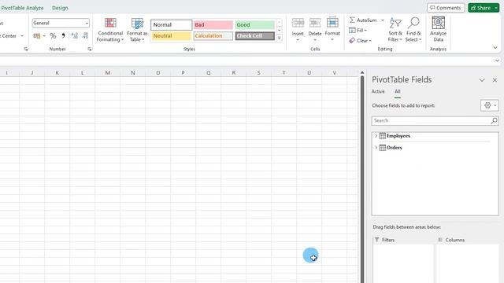Viewport: 504px width, 283px height.
Task: Click search magnifier in PivotTable Fields
Action: tap(494, 120)
